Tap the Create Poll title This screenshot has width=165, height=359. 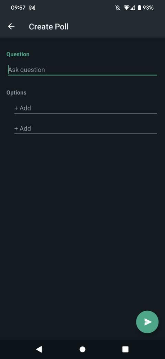click(48, 27)
